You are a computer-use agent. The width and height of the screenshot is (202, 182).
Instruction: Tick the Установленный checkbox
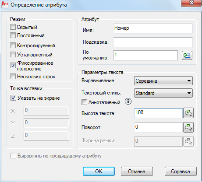pos(13,55)
